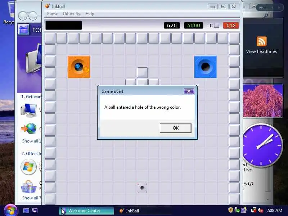Click the 676 score counter
Viewport: 288px width, 216px height.
point(172,25)
